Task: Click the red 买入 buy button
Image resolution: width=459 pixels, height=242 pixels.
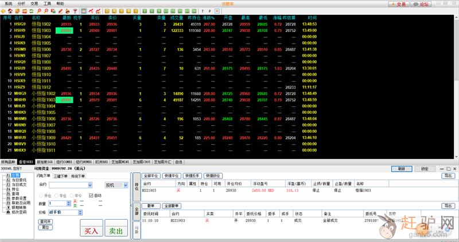Action: (x=91, y=231)
